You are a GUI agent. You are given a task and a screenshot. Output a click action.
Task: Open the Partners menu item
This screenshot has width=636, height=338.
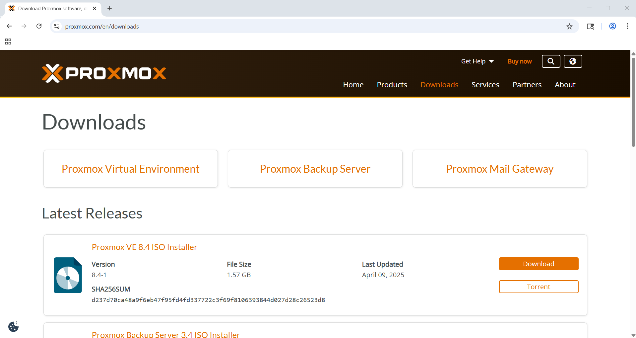[x=527, y=85]
